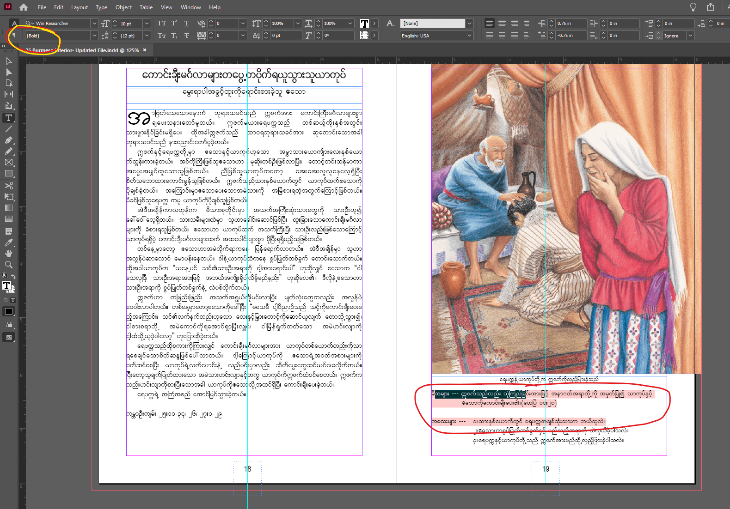This screenshot has height=509, width=730.
Task: Click the first line indent -0.75 in field
Action: click(571, 36)
